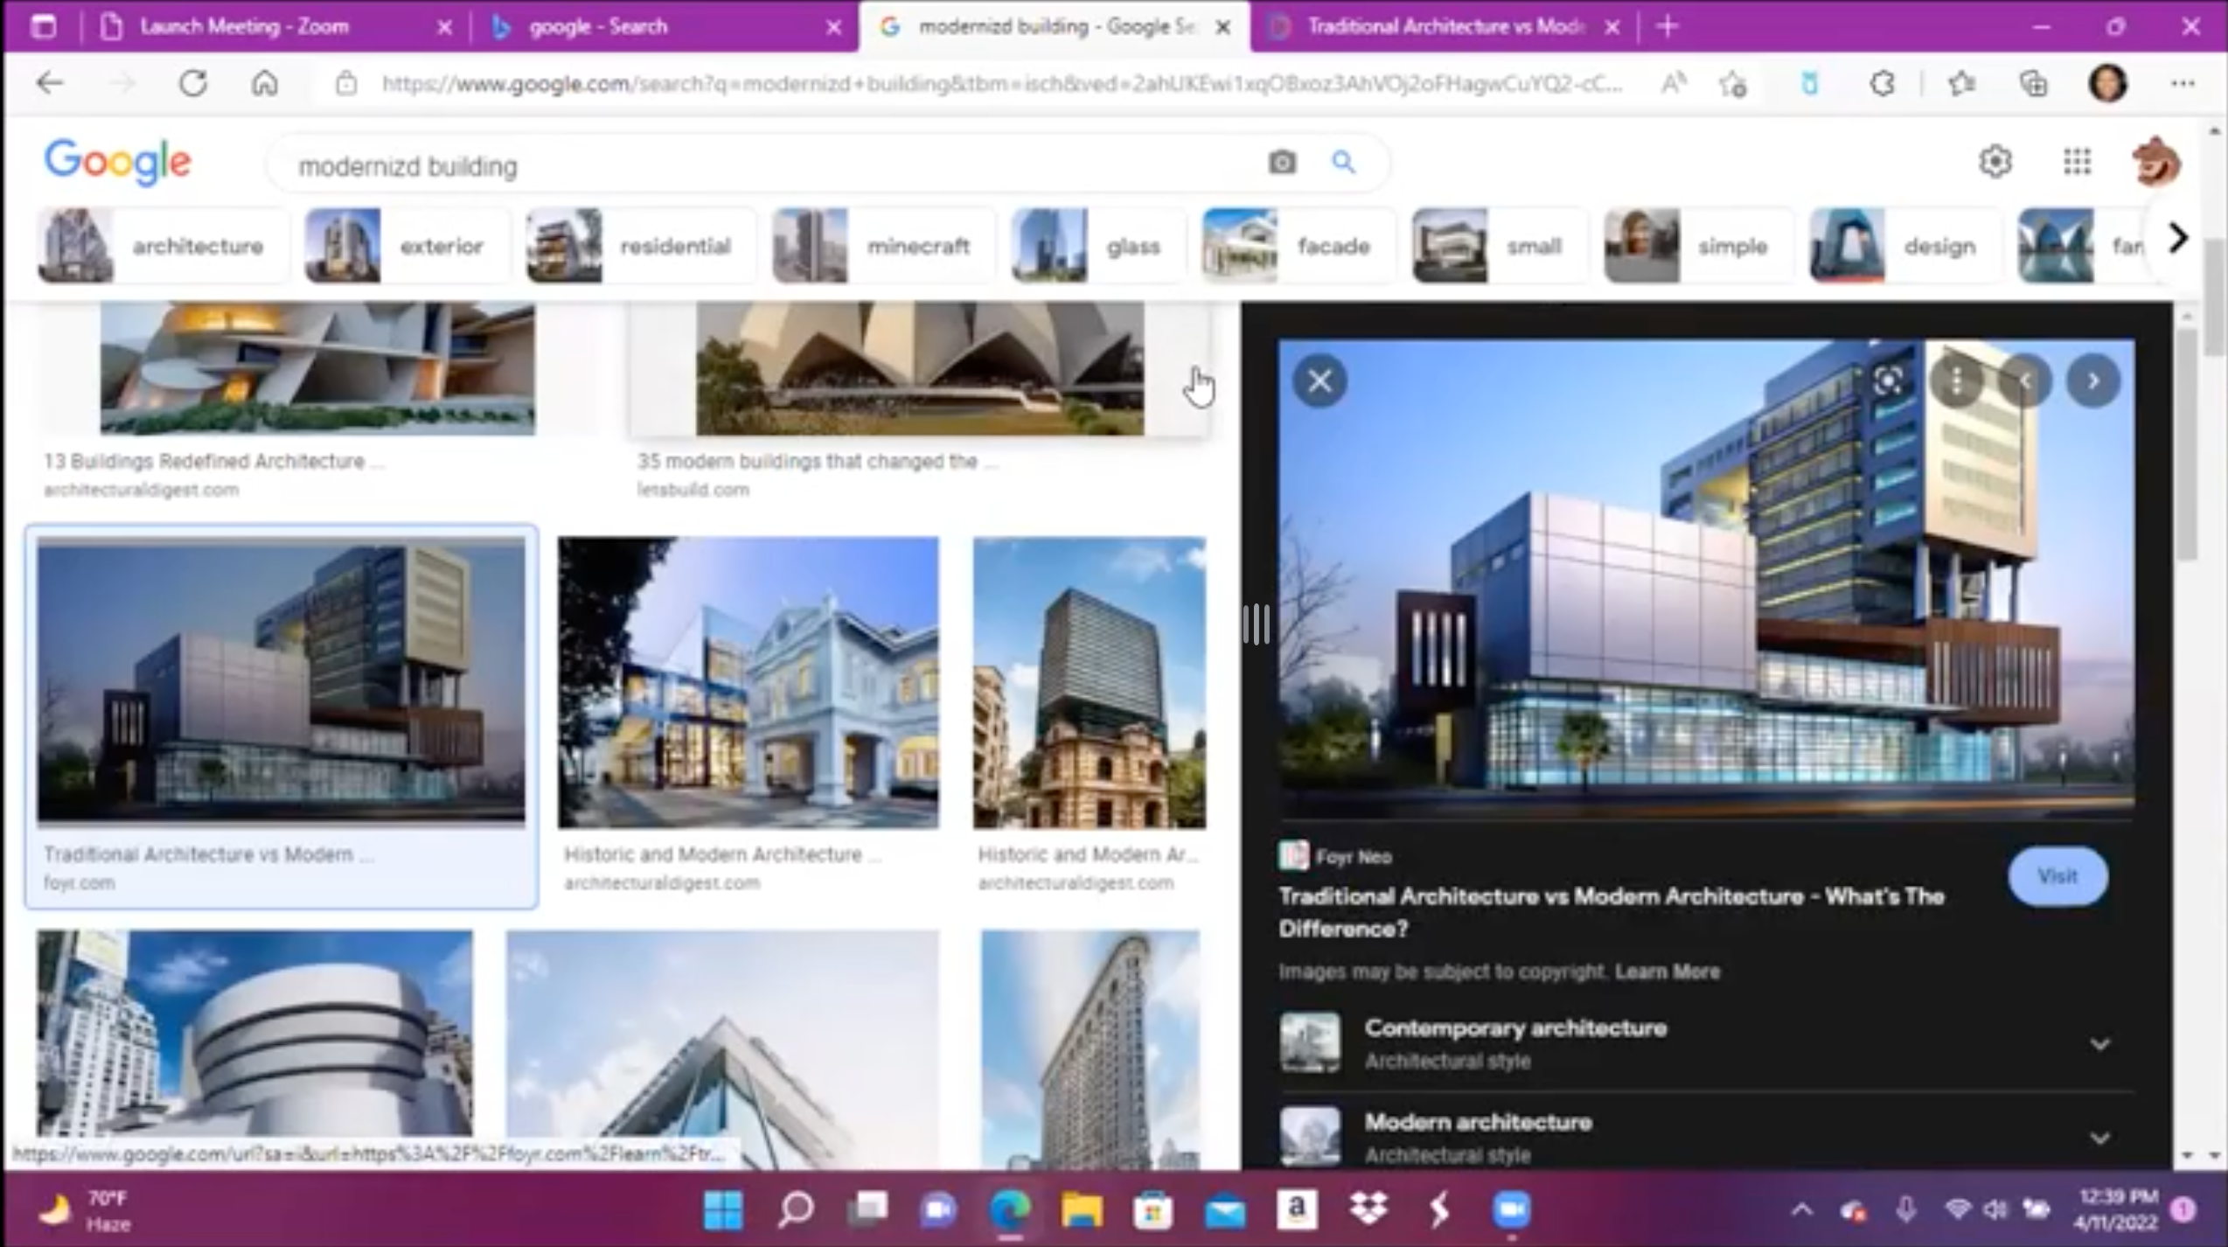
Task: Open Google settings gear icon
Action: pos(1995,162)
